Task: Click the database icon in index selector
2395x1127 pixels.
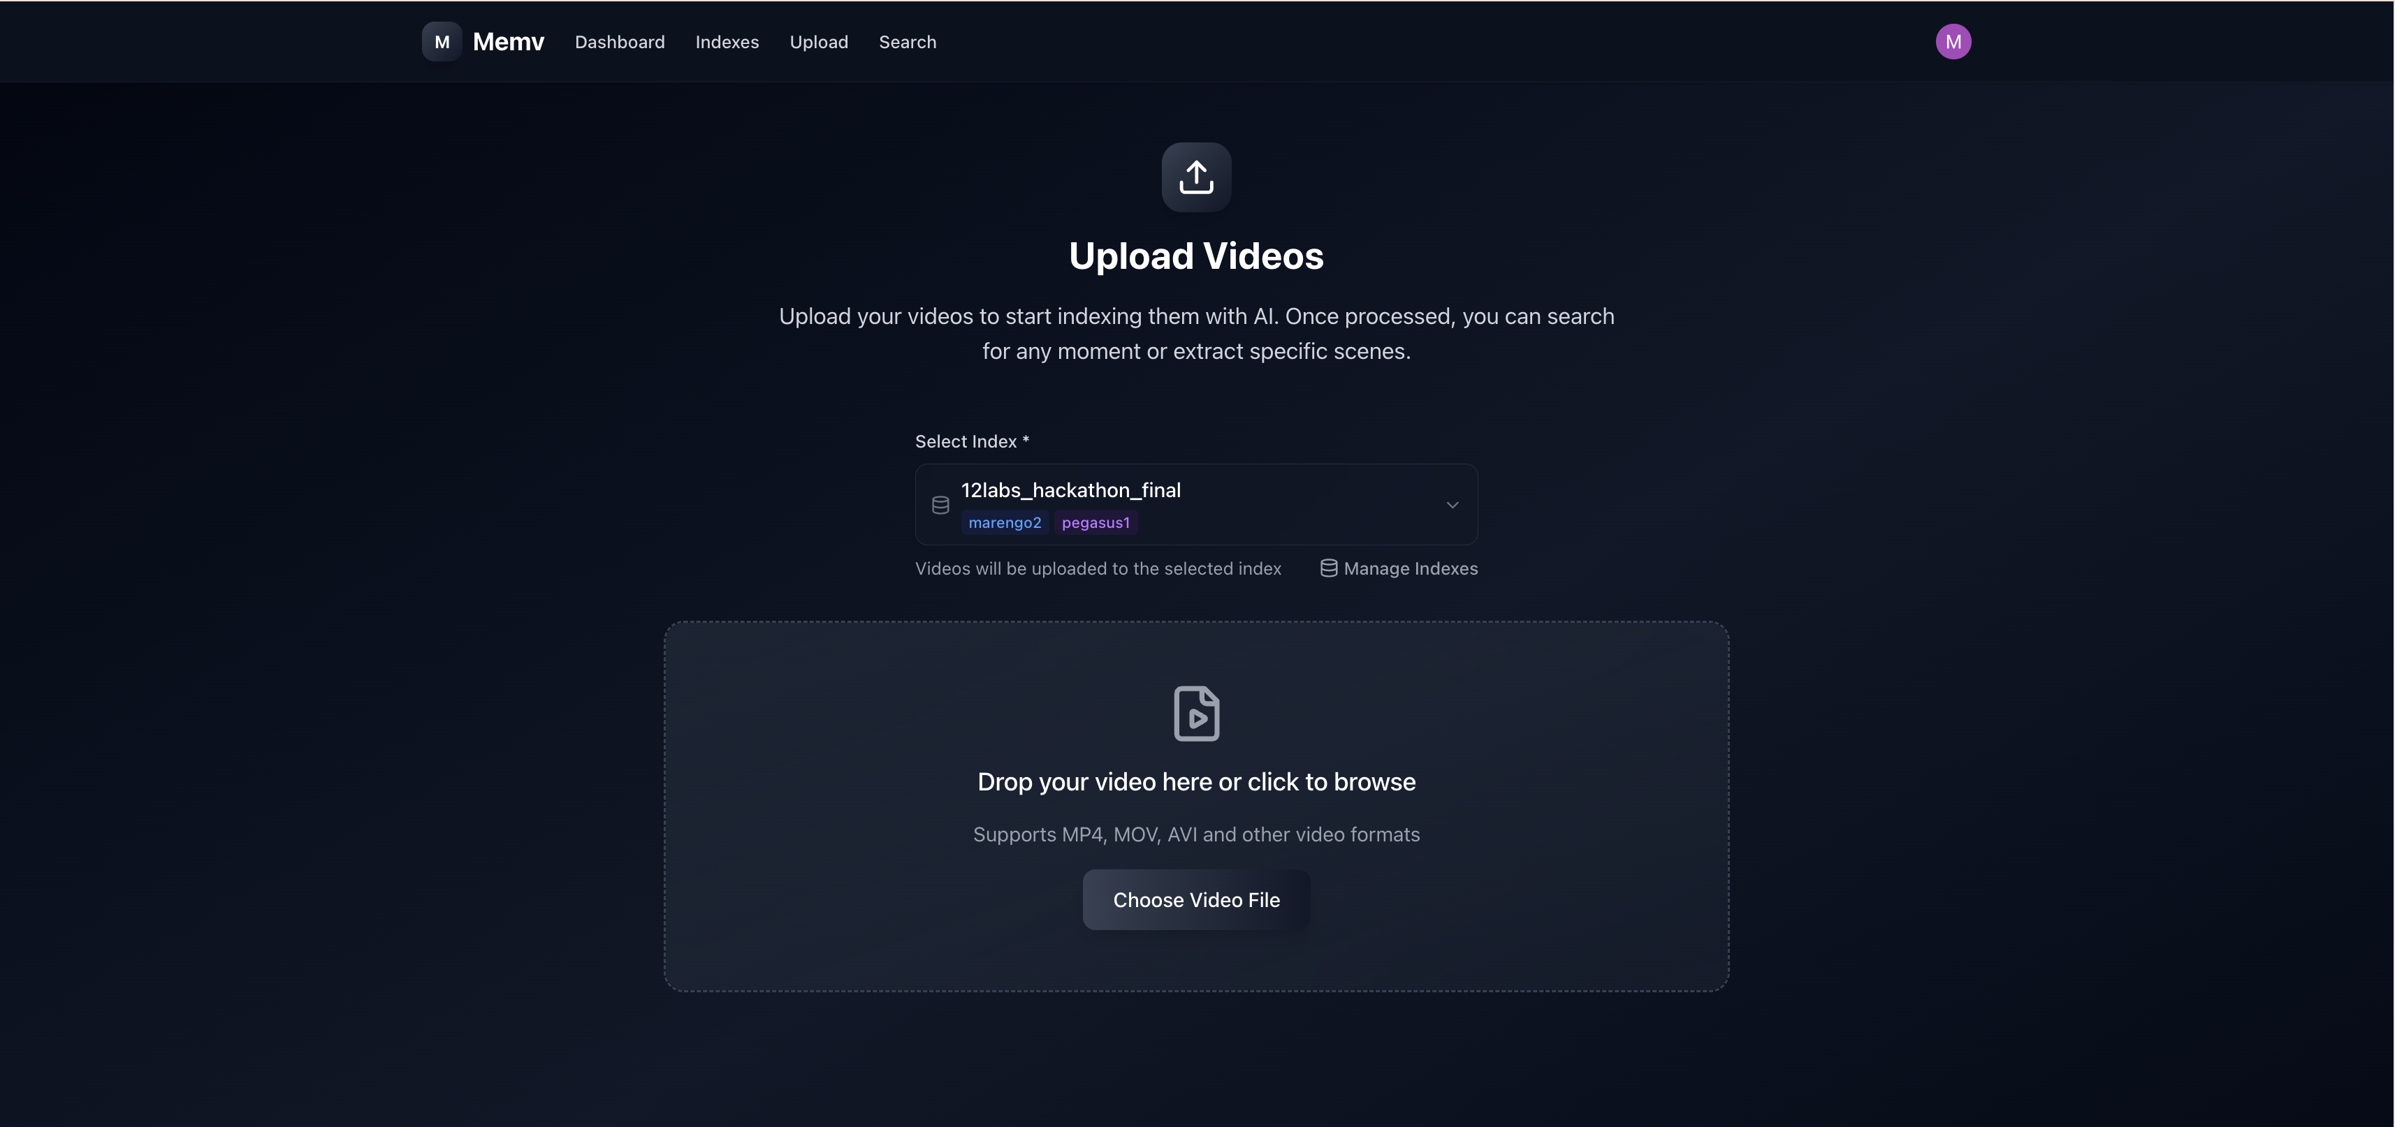Action: [x=940, y=505]
